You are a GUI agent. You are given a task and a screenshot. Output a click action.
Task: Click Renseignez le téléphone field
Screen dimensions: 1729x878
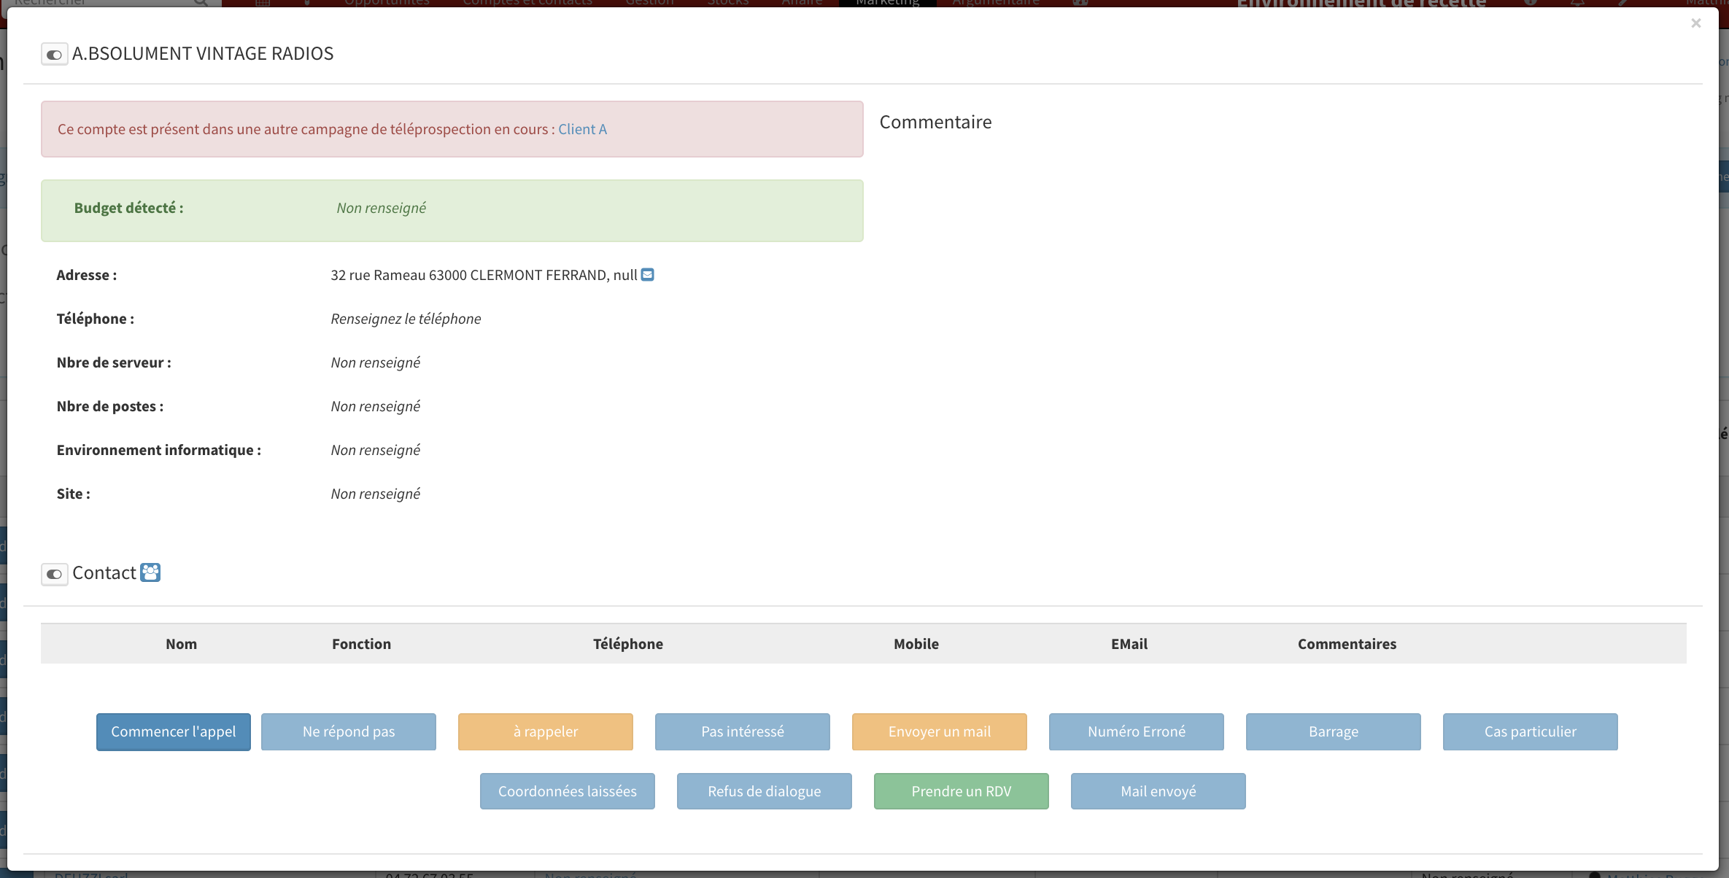pos(406,319)
